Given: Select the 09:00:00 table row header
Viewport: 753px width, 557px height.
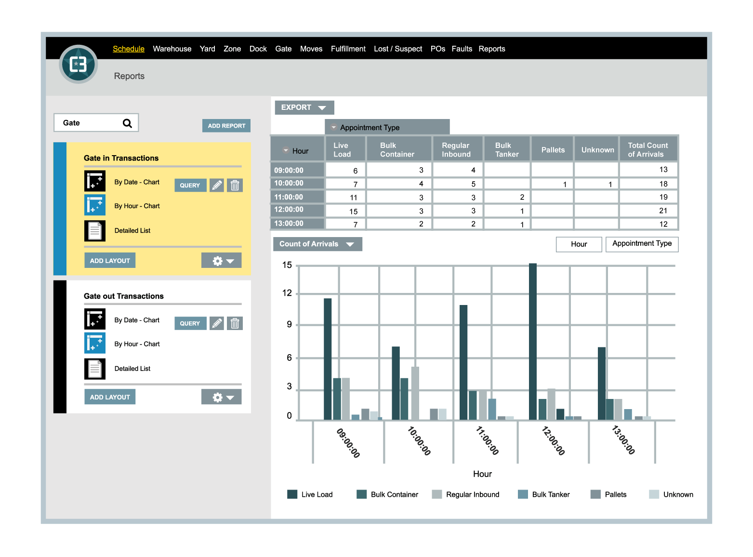Looking at the screenshot, I should [x=297, y=170].
